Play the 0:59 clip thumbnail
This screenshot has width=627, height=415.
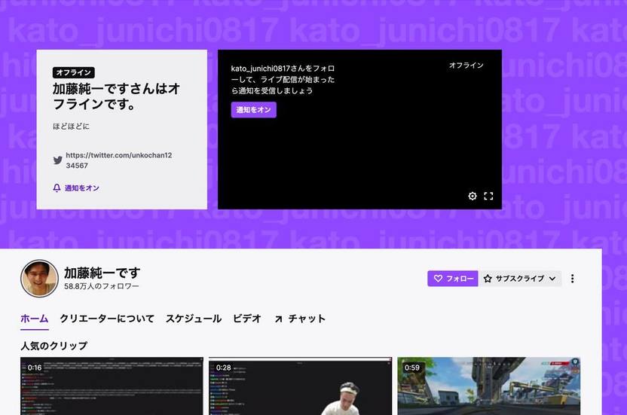(488, 386)
